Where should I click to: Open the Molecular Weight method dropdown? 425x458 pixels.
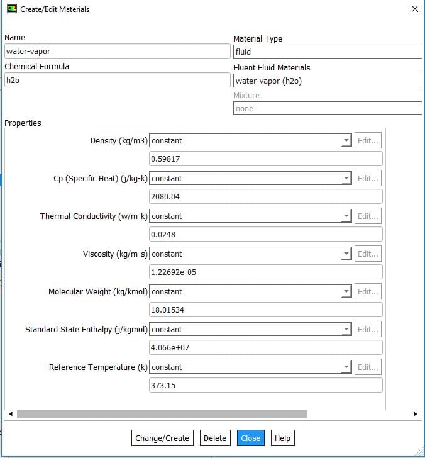[x=250, y=291]
